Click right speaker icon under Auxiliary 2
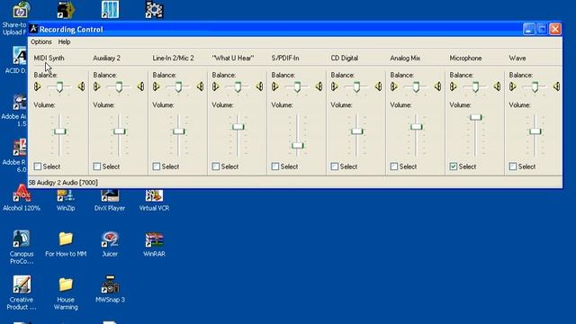The width and height of the screenshot is (576, 324). click(140, 86)
